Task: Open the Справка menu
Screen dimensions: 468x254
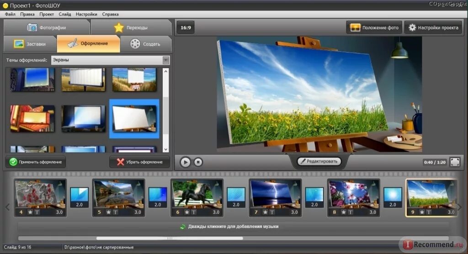Action: click(x=110, y=14)
